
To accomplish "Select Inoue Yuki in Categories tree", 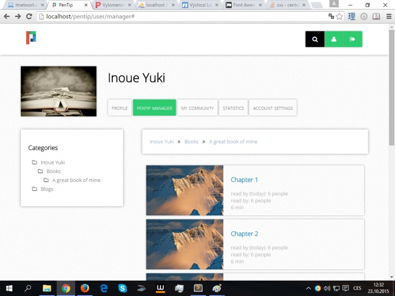I will point(53,162).
